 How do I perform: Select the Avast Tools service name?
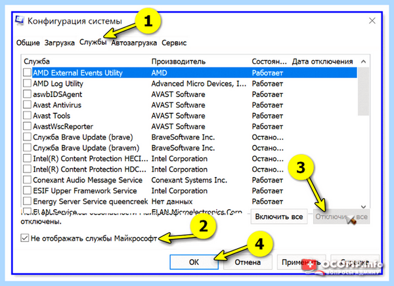point(51,115)
